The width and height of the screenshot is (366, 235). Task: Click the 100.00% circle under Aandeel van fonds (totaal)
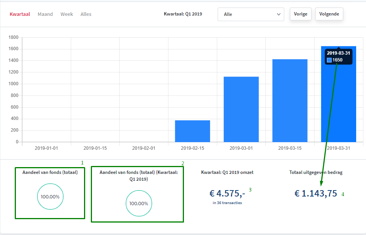pyautogui.click(x=50, y=197)
